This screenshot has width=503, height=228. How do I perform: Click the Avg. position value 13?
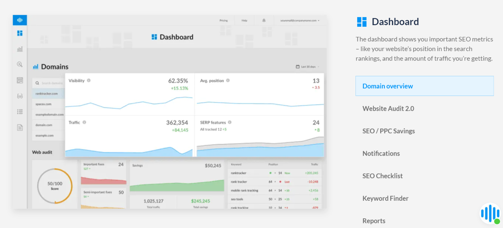click(x=316, y=80)
